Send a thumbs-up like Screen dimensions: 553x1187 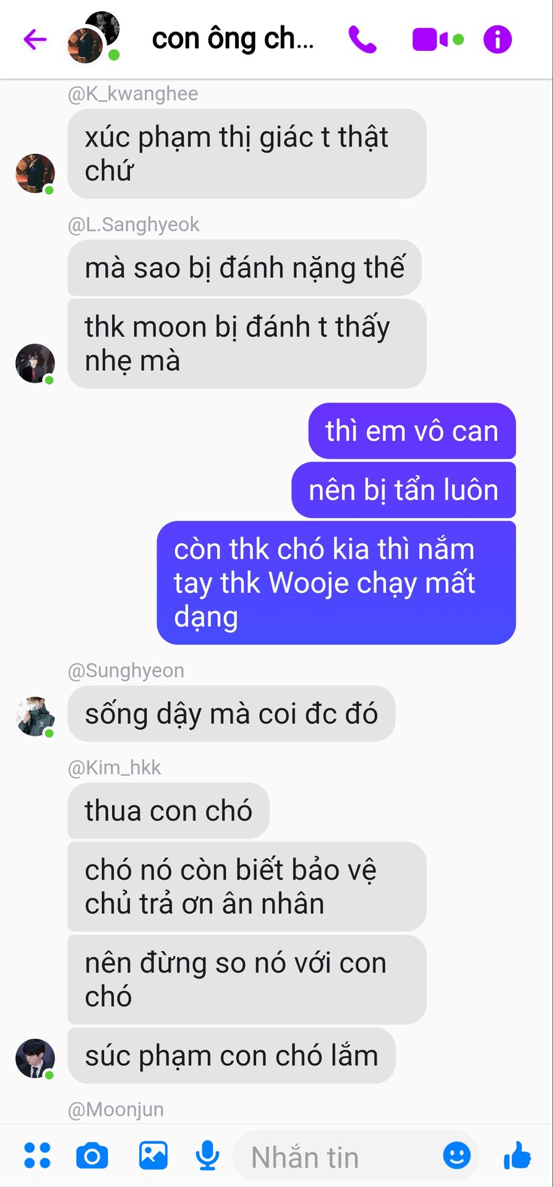(517, 1155)
